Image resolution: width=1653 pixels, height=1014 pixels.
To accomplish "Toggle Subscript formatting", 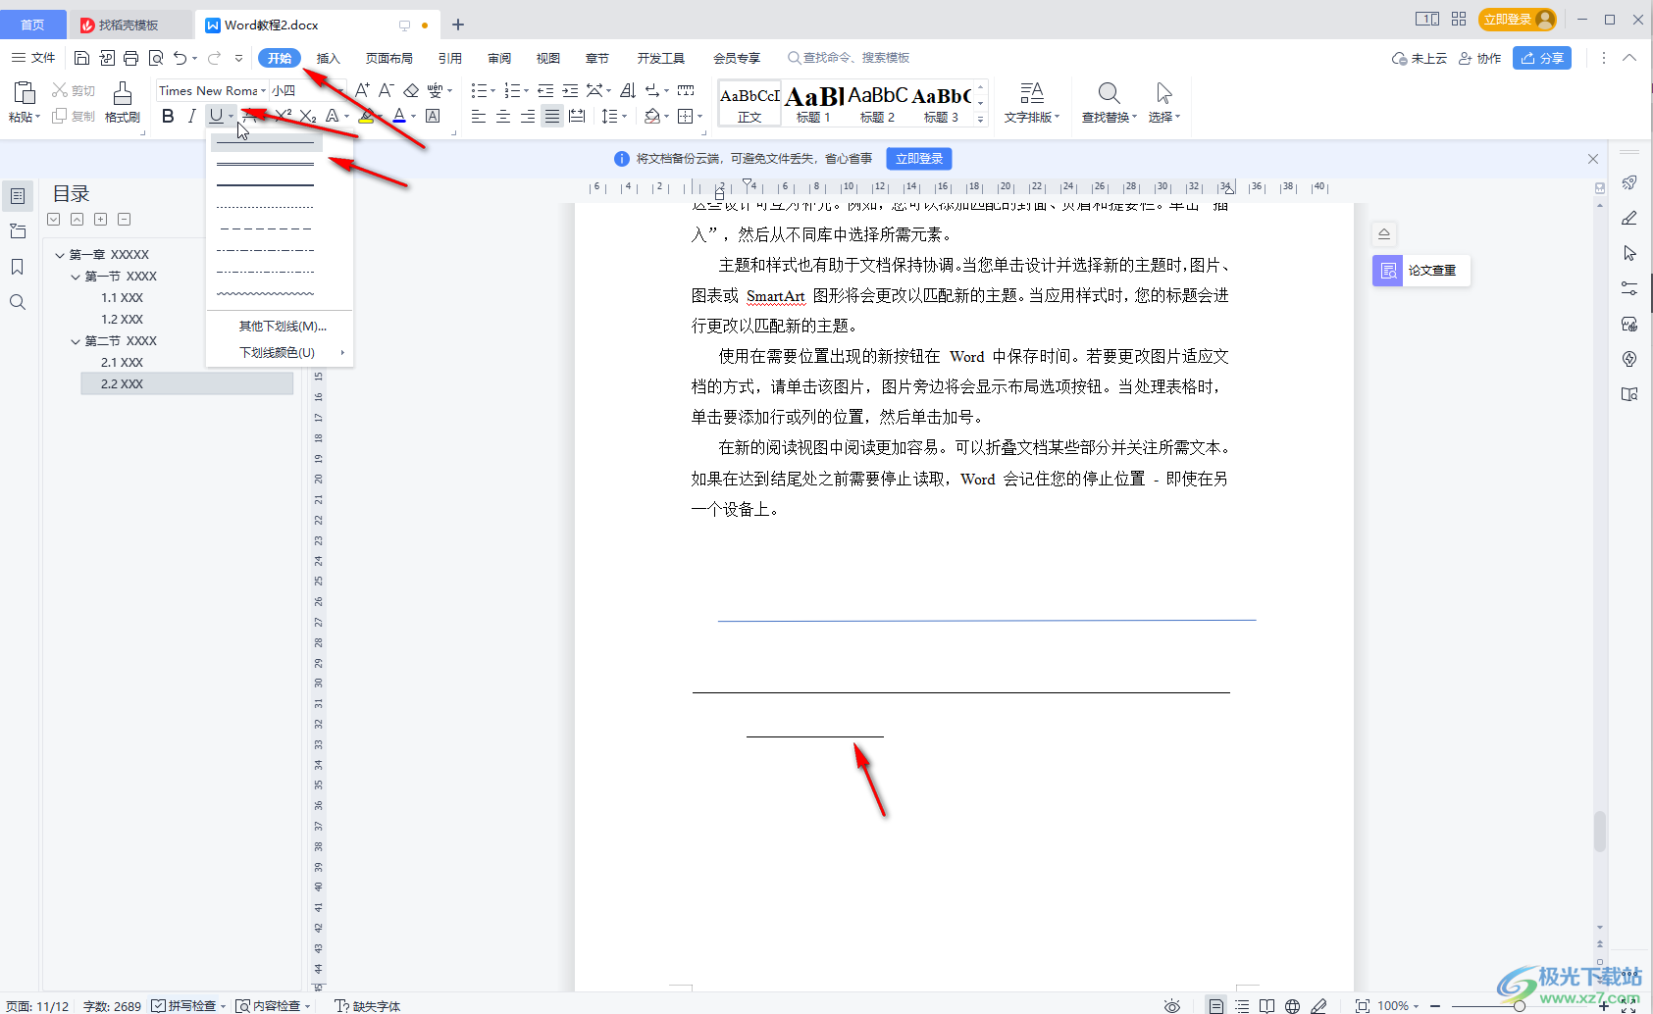I will 308,116.
